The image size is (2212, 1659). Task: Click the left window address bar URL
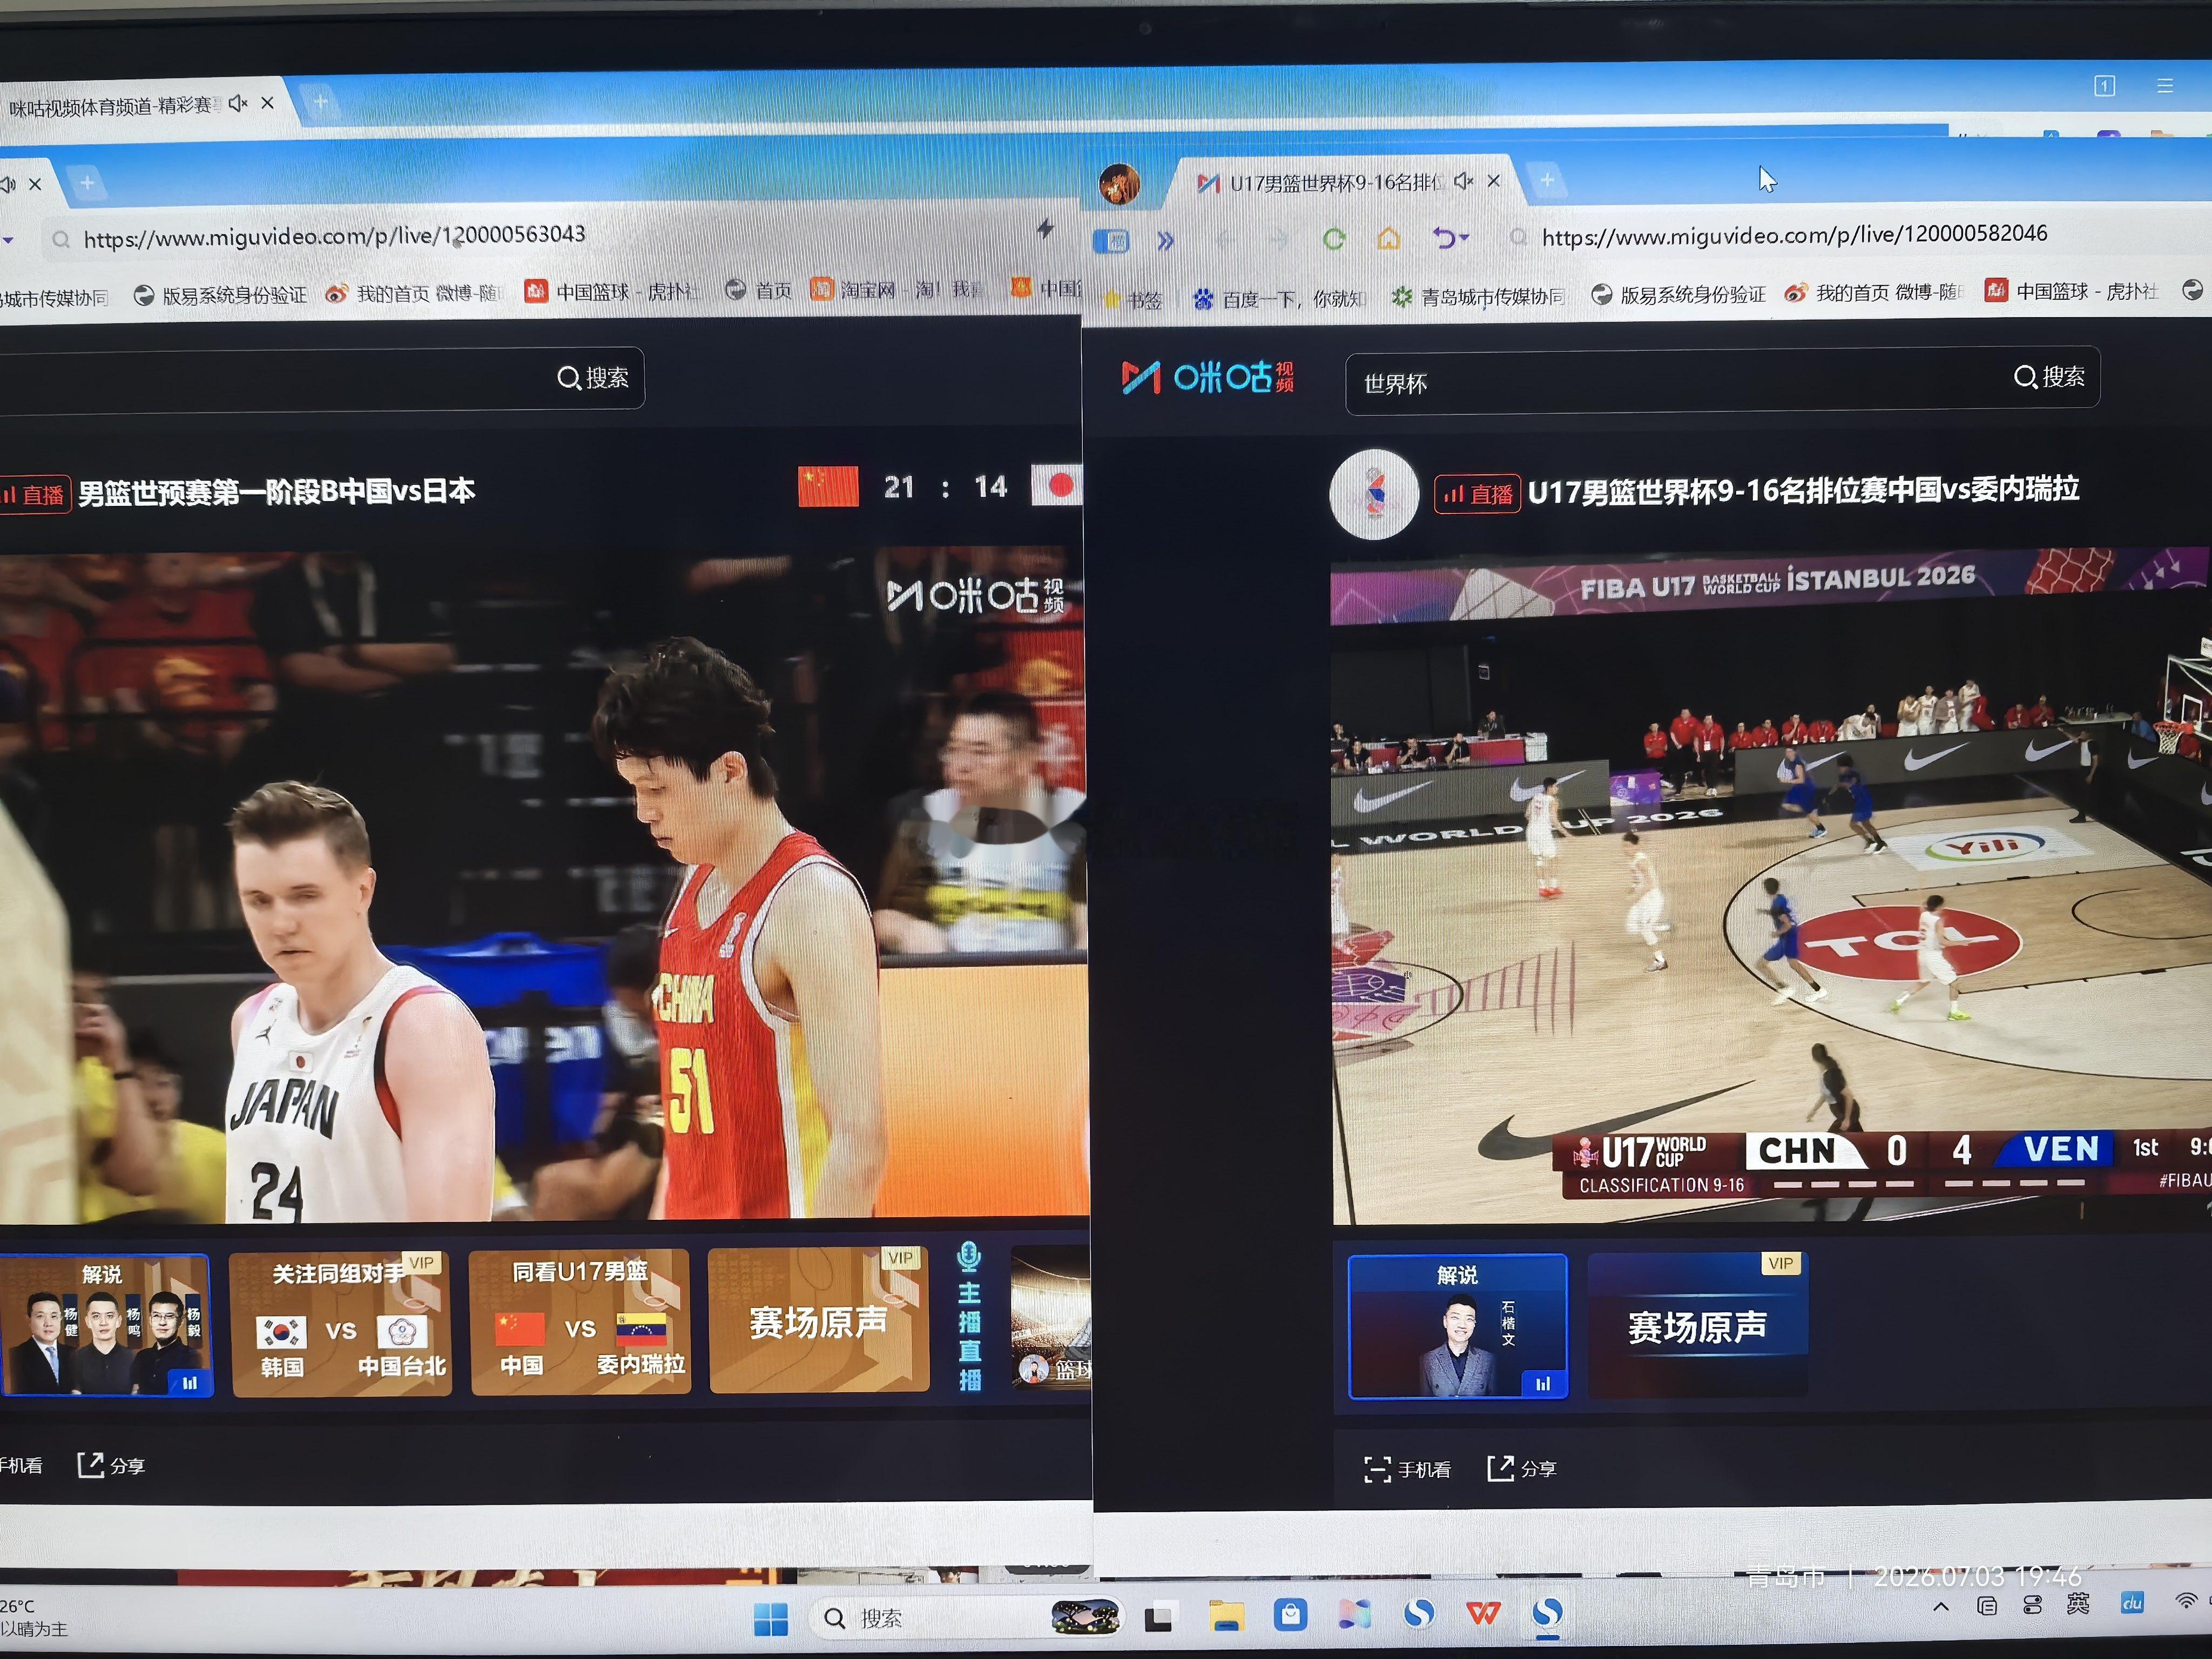[335, 237]
